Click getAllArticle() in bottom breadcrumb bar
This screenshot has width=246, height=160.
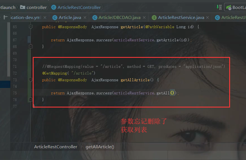[100, 147]
